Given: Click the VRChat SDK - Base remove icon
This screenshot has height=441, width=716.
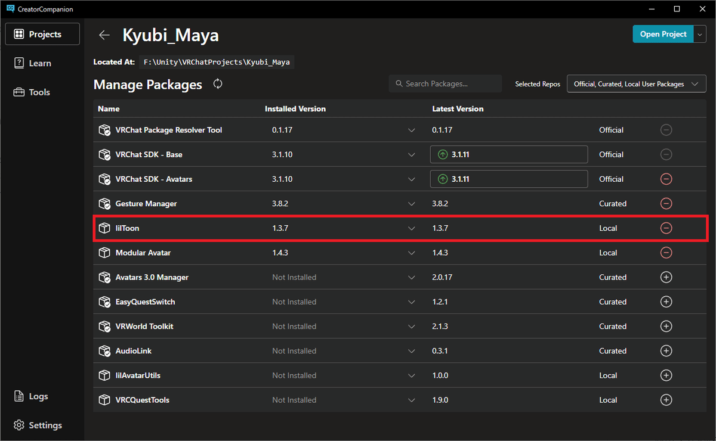Looking at the screenshot, I should pos(666,154).
